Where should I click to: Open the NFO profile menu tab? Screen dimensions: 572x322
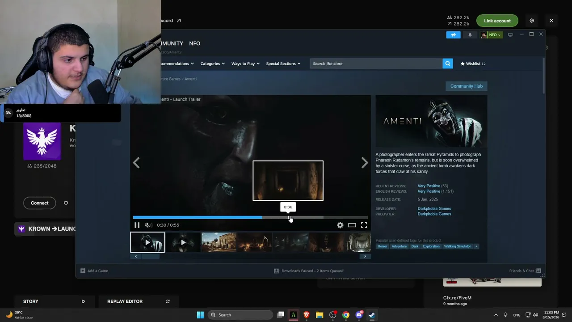pyautogui.click(x=194, y=43)
